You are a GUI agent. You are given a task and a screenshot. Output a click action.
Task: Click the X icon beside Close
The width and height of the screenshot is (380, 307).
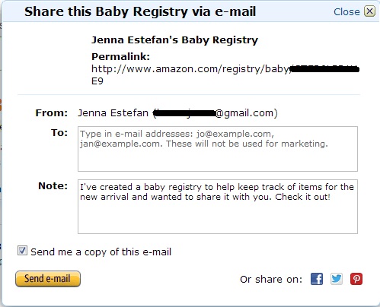click(369, 11)
